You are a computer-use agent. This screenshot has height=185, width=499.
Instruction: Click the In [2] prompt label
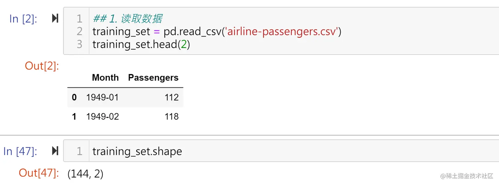click(x=23, y=19)
